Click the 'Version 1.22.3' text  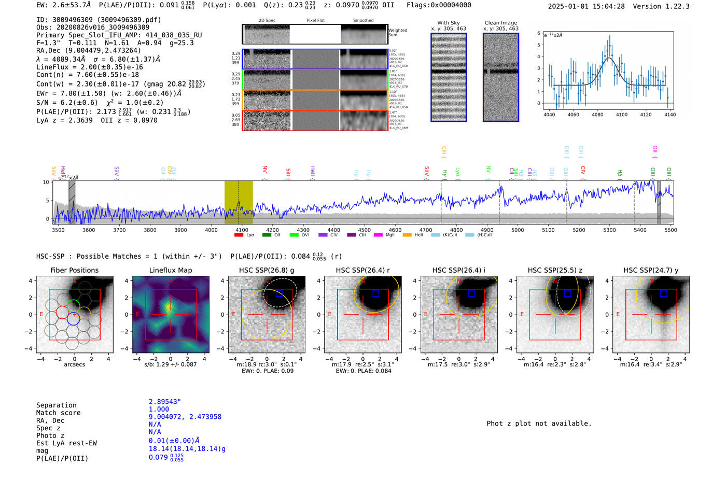(x=661, y=6)
